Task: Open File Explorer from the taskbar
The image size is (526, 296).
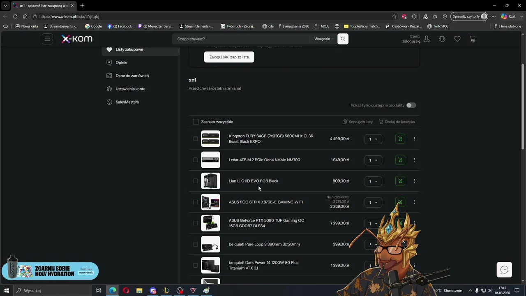Action: coord(139,291)
